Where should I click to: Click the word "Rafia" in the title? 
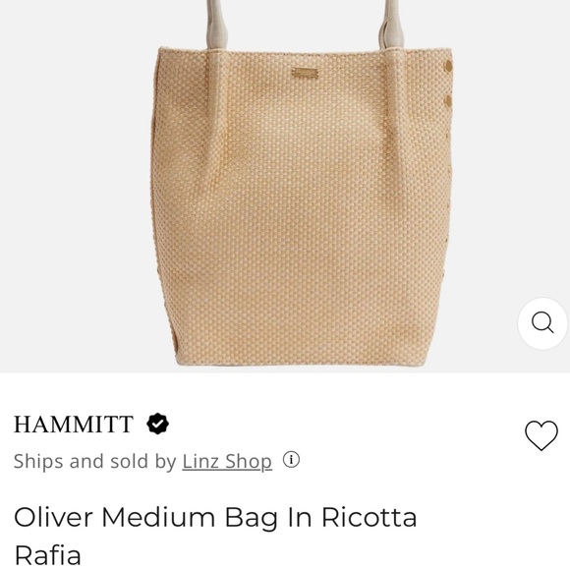47,555
